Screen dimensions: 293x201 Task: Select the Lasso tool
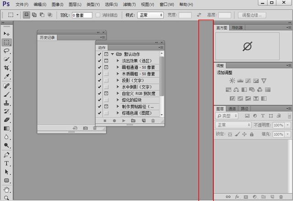pos(6,51)
